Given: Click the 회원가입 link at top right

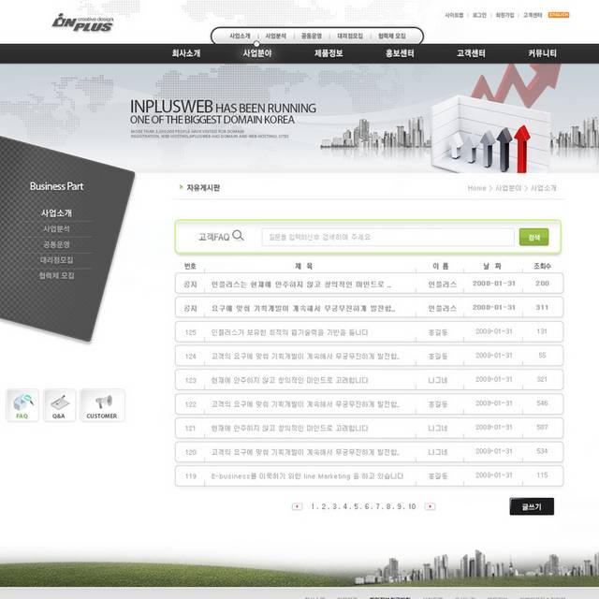Looking at the screenshot, I should point(504,15).
